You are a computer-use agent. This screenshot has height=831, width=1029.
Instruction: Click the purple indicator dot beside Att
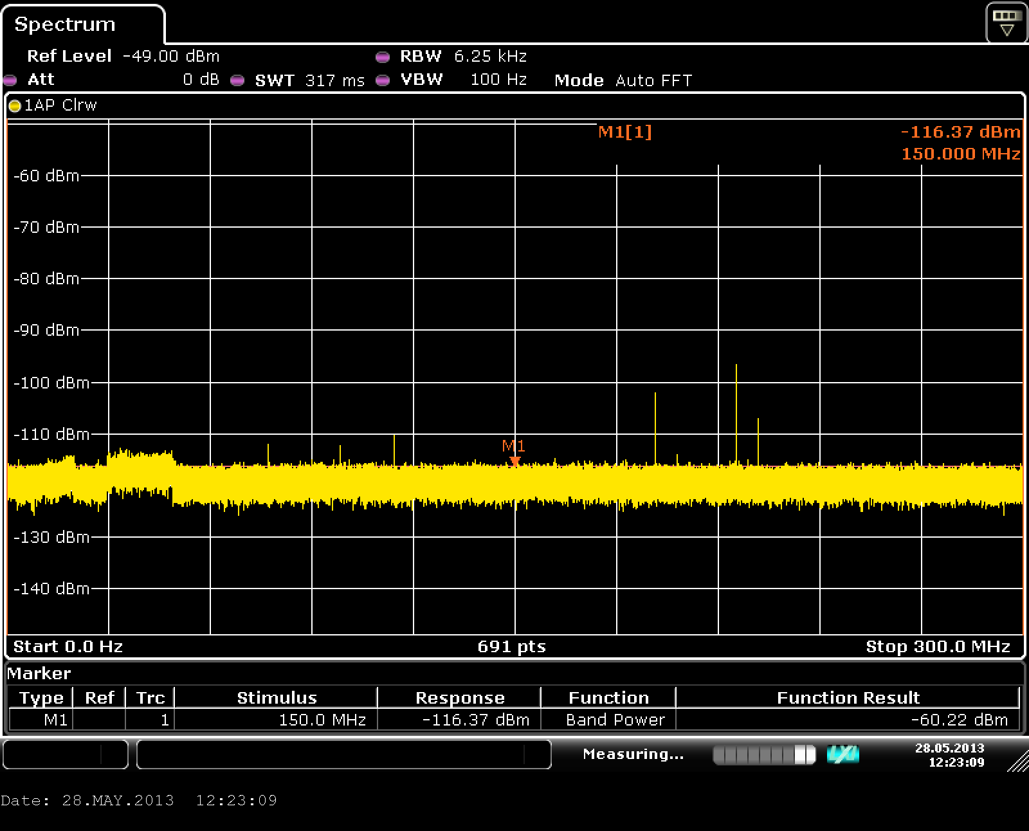coord(10,80)
